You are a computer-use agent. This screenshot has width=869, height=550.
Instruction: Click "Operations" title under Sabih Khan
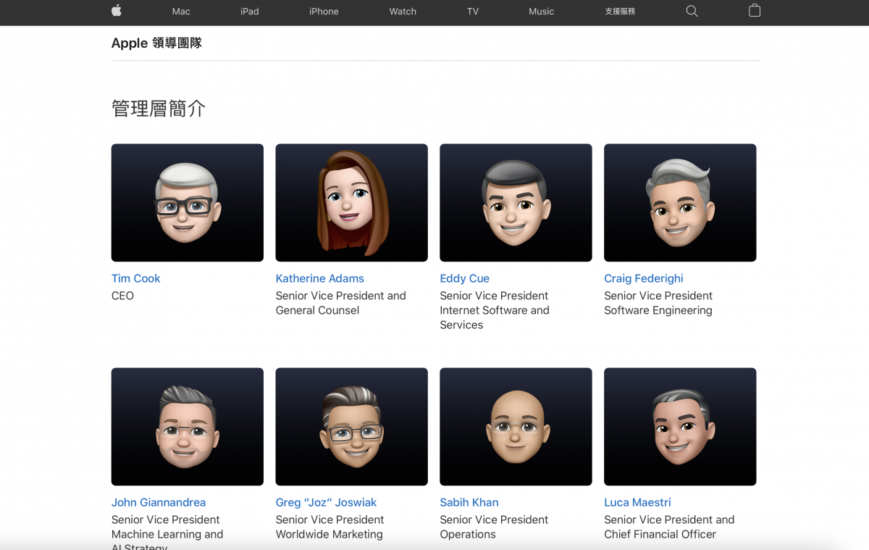pyautogui.click(x=468, y=534)
